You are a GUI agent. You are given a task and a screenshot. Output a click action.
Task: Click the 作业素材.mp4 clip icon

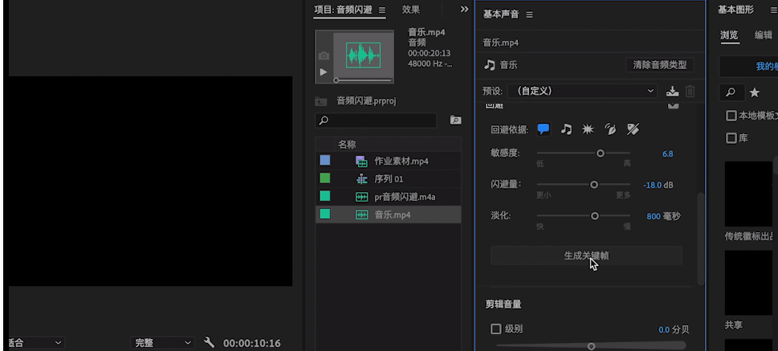coord(362,161)
